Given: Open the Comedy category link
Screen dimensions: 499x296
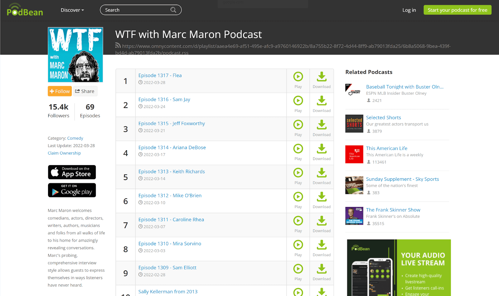Looking at the screenshot, I should 75,138.
